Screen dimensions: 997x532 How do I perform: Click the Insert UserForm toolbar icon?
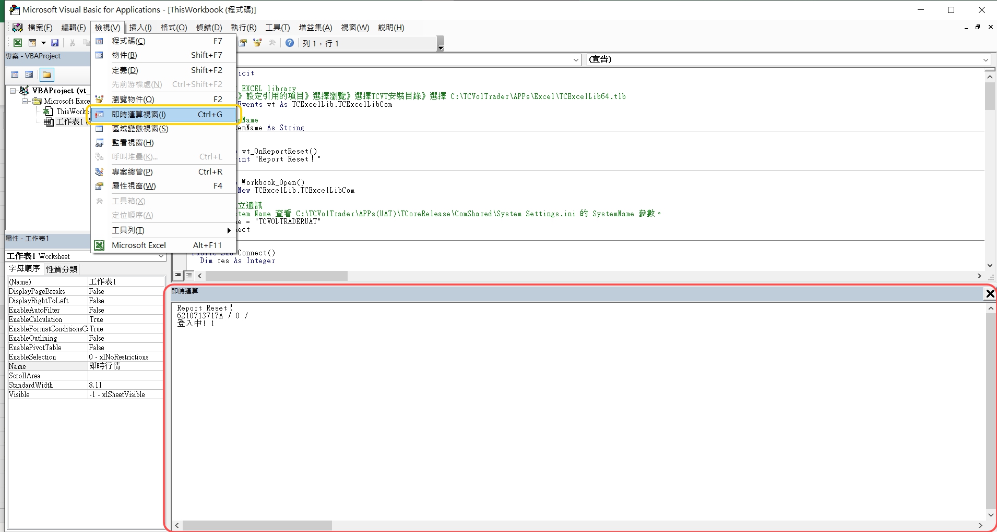coord(32,43)
